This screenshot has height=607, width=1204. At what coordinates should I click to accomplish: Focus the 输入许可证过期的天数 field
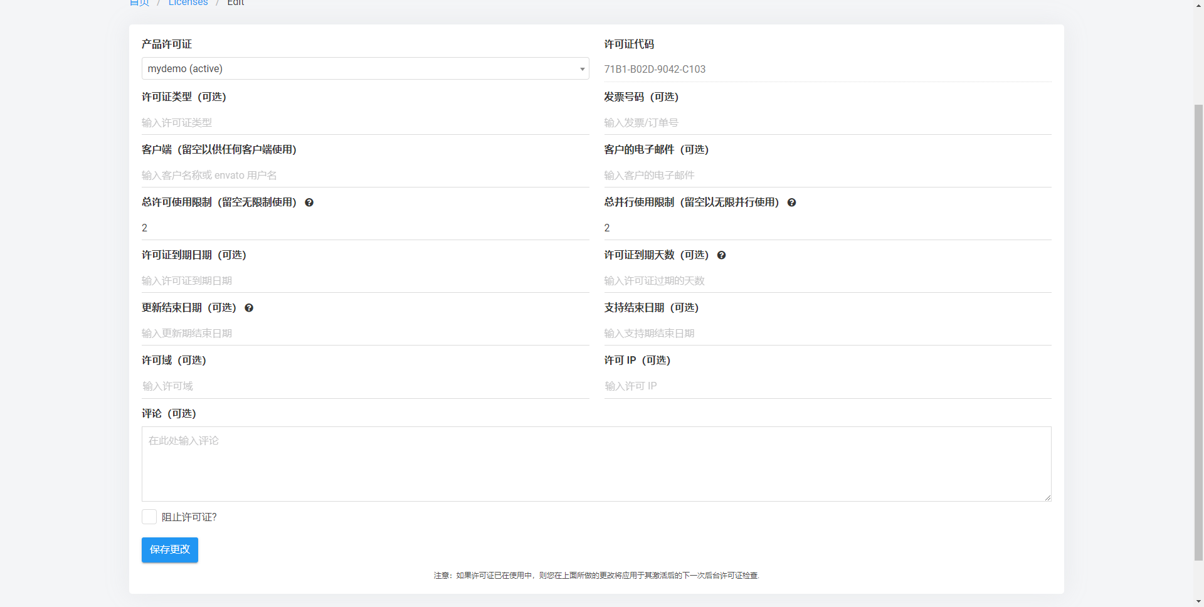click(828, 280)
